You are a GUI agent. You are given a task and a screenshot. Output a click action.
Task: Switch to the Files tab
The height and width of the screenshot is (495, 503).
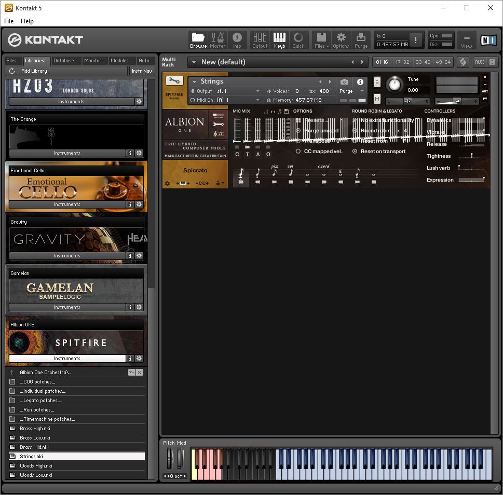pyautogui.click(x=11, y=60)
